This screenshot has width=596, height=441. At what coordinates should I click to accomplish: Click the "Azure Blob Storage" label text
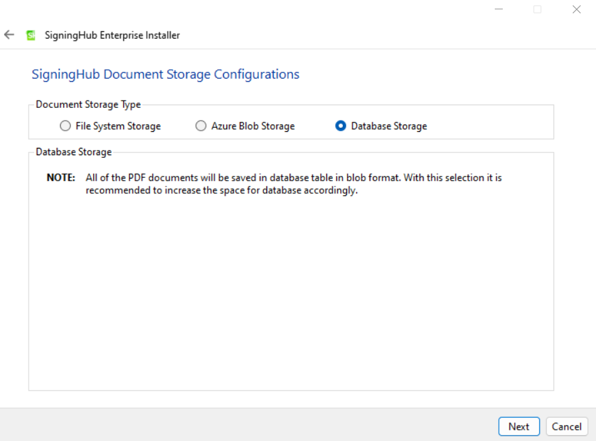coord(253,126)
